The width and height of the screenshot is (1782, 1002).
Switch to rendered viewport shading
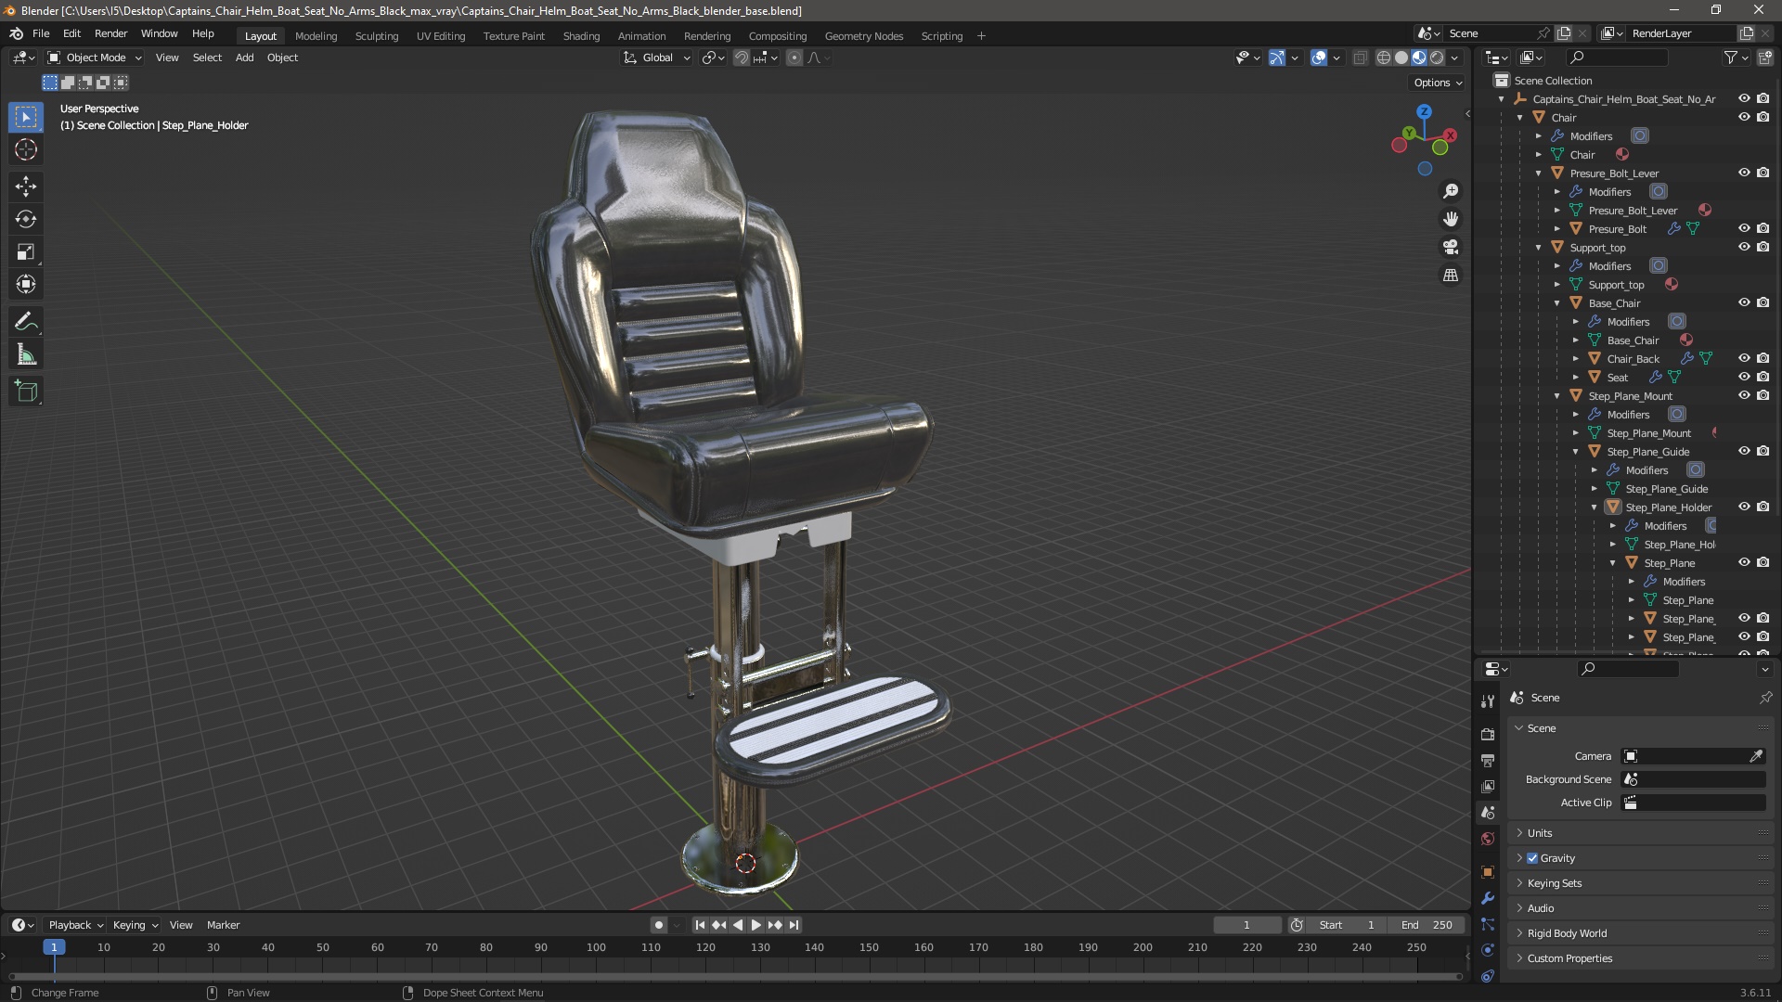click(x=1437, y=58)
